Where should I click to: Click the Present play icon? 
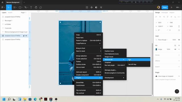point(171,7)
